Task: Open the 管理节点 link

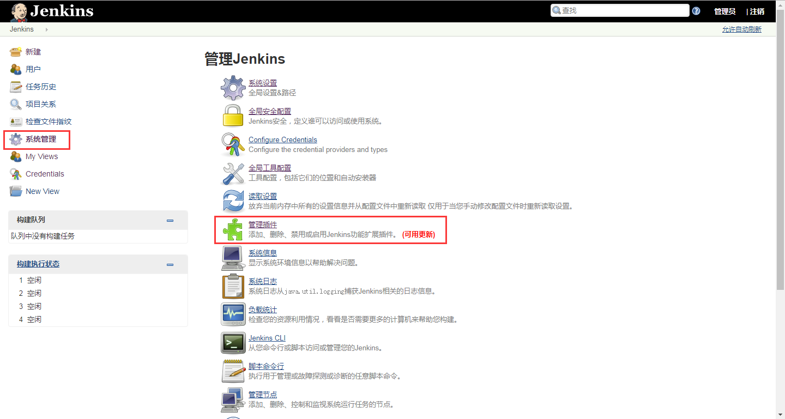Action: pos(263,394)
